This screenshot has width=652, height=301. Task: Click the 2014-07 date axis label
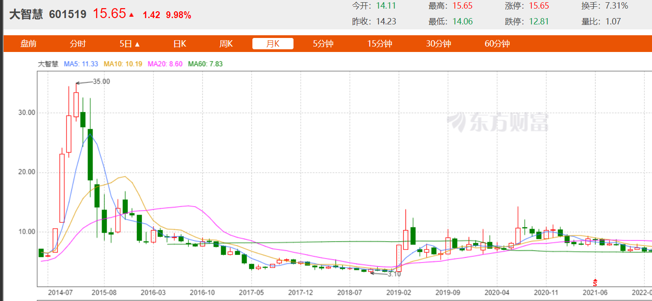click(61, 293)
